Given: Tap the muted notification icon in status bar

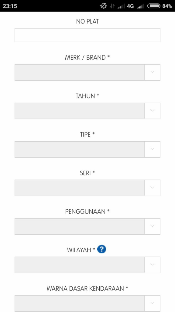Looking at the screenshot, I should click(x=104, y=6).
